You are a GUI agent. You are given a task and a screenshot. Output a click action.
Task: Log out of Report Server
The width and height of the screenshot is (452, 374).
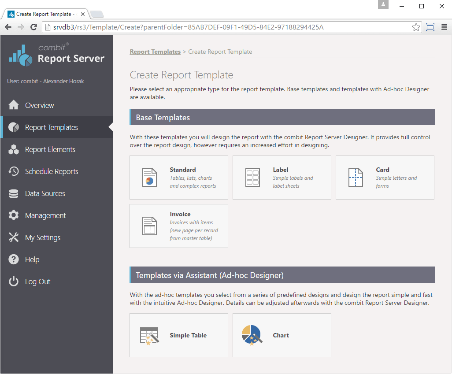click(x=37, y=281)
